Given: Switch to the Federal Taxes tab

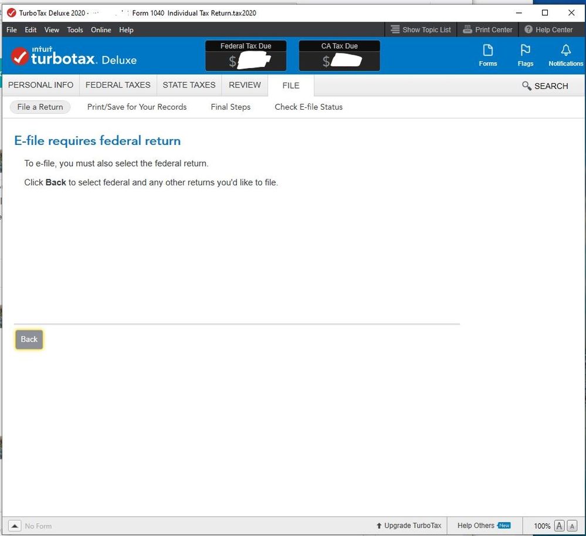Looking at the screenshot, I should [x=118, y=85].
